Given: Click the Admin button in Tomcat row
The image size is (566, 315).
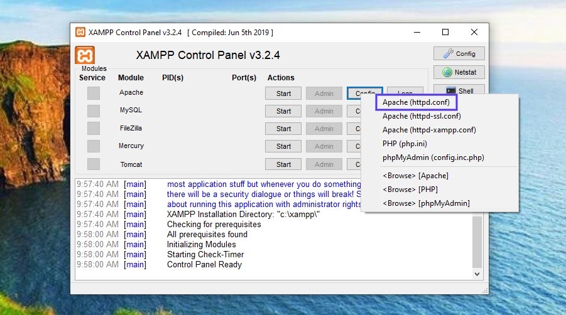Looking at the screenshot, I should [324, 164].
